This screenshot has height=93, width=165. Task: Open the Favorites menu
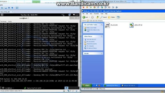coord(96,14)
